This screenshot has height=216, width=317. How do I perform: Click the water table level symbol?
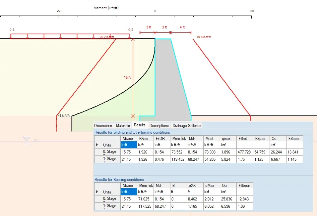coord(26,141)
